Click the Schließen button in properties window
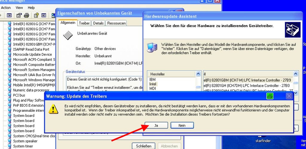Screen dimensions: 306x149 (144, 146)
